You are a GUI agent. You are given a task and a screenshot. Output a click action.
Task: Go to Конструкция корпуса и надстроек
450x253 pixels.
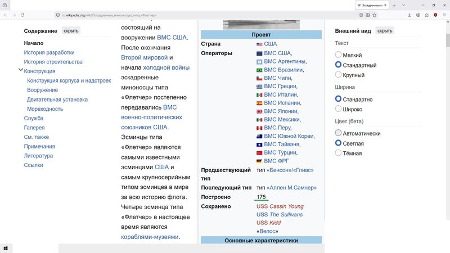pyautogui.click(x=69, y=80)
